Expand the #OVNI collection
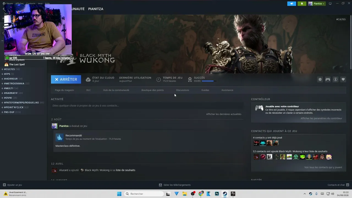The image size is (352, 198). (x=2, y=98)
